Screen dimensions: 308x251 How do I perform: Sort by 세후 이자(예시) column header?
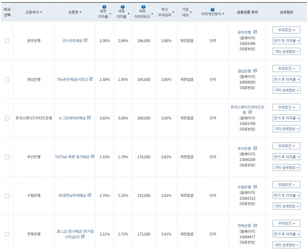click(x=144, y=14)
